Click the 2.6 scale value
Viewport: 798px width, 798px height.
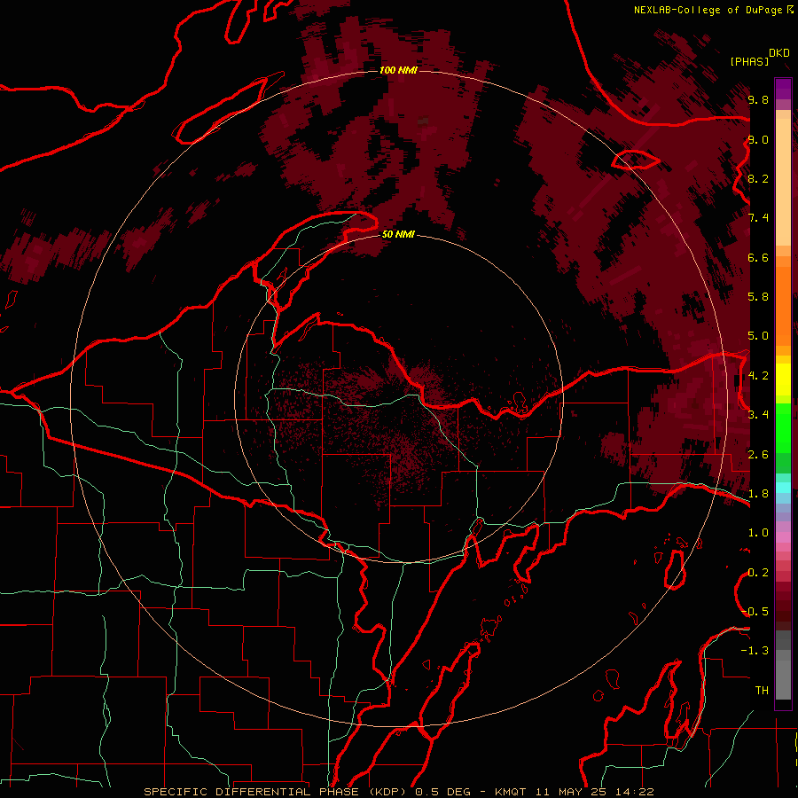[758, 455]
